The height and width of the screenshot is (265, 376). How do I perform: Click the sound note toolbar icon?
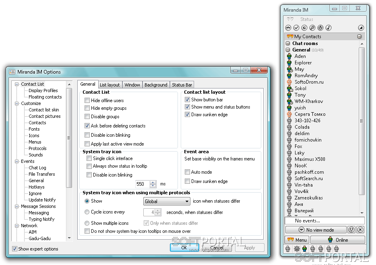tap(328, 28)
